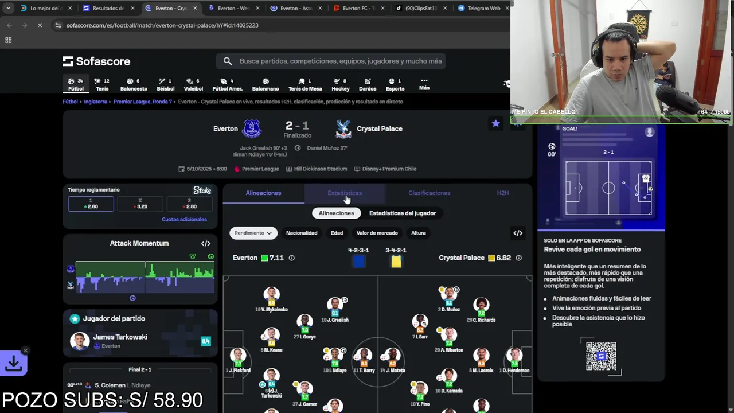Open the Hockey sport category
Viewport: 734px width, 413px height.
click(x=340, y=84)
